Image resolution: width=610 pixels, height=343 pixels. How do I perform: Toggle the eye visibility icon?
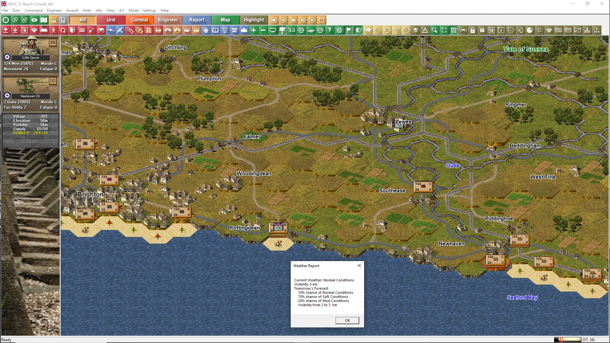coord(34,20)
